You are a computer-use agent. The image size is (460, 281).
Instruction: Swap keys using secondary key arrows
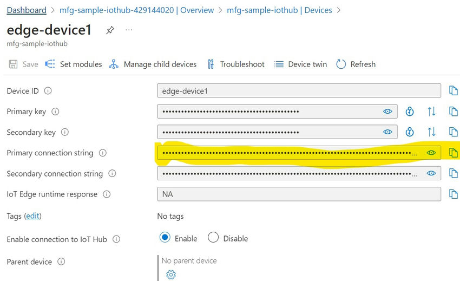tap(431, 132)
